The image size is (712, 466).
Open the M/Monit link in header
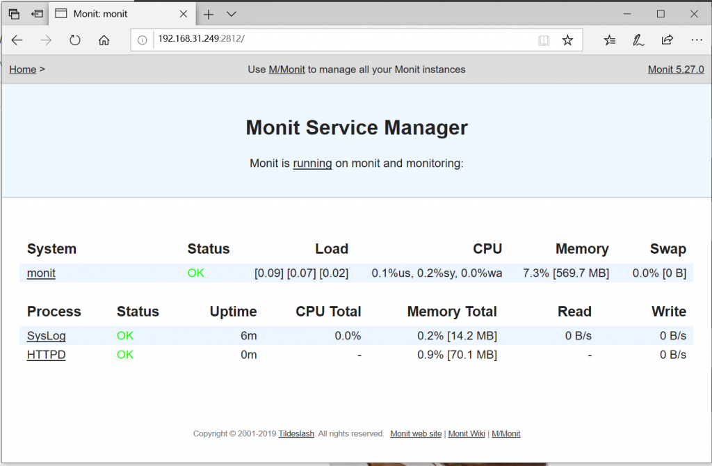[x=286, y=70]
